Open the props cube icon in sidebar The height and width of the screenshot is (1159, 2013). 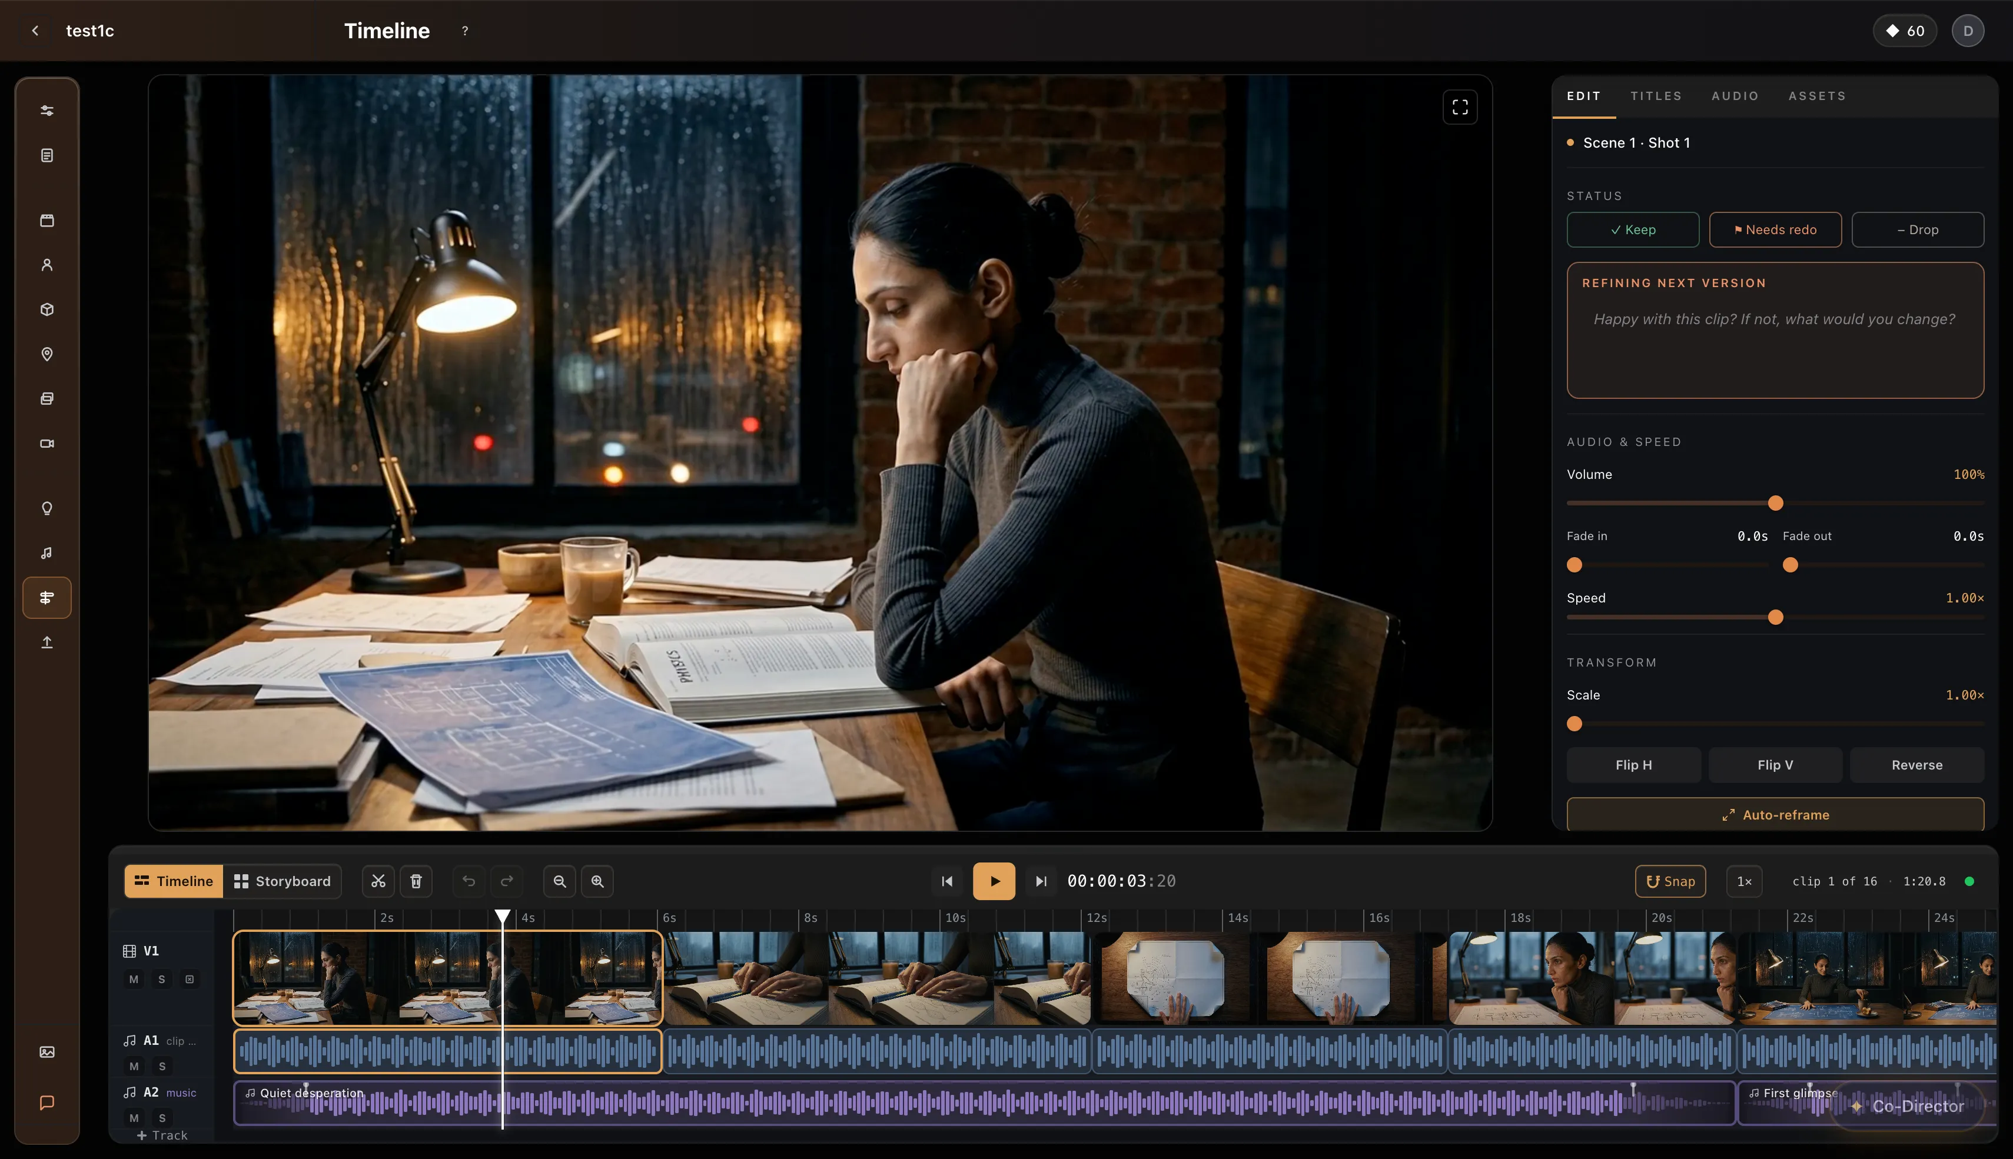click(x=47, y=309)
